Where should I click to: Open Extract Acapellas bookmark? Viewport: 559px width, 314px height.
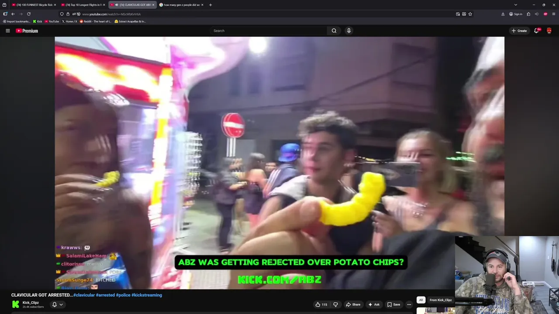pos(130,21)
